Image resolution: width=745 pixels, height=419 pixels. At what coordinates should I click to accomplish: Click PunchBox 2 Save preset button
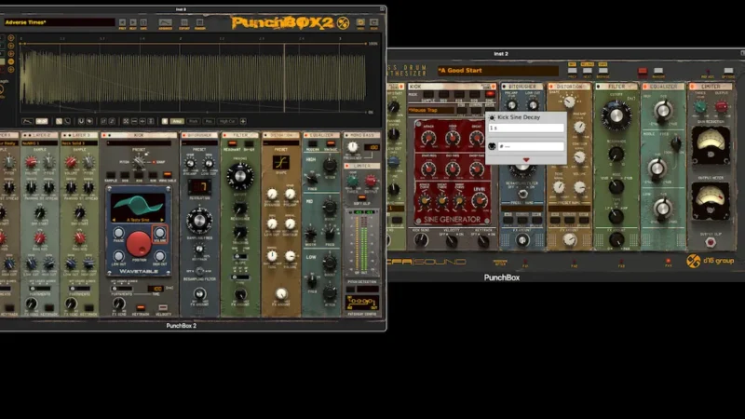[x=143, y=22]
